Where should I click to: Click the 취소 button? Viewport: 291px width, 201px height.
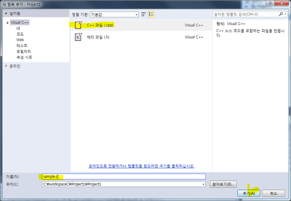point(273,193)
